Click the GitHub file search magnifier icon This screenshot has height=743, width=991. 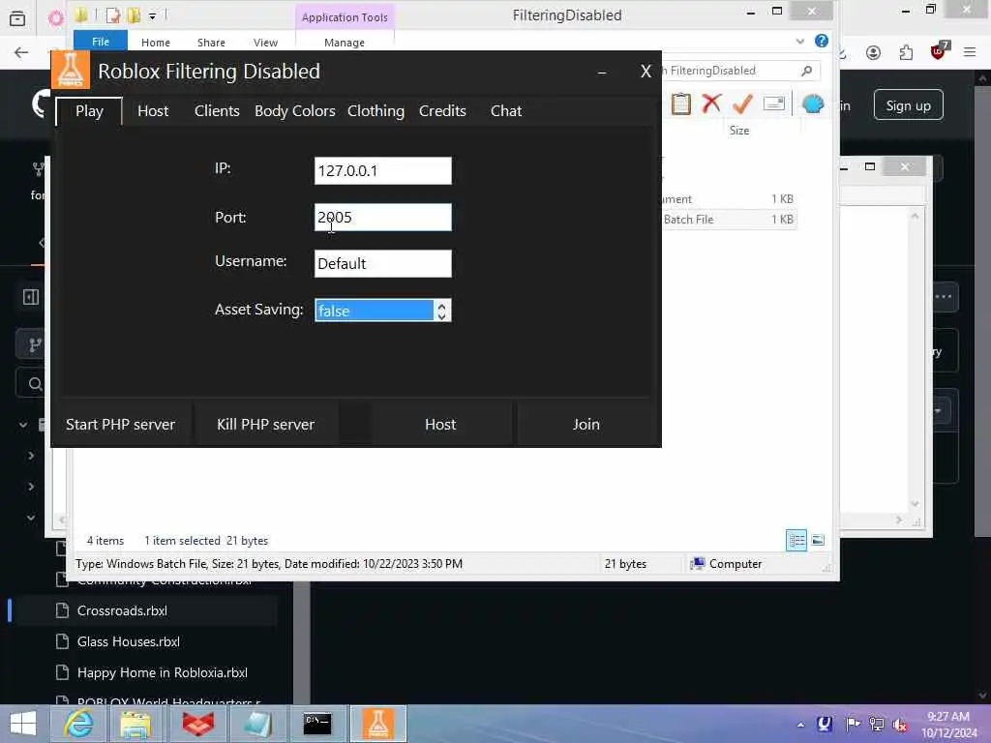tap(35, 384)
